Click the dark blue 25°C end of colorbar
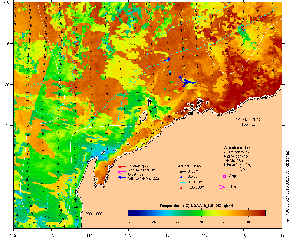 130,213
